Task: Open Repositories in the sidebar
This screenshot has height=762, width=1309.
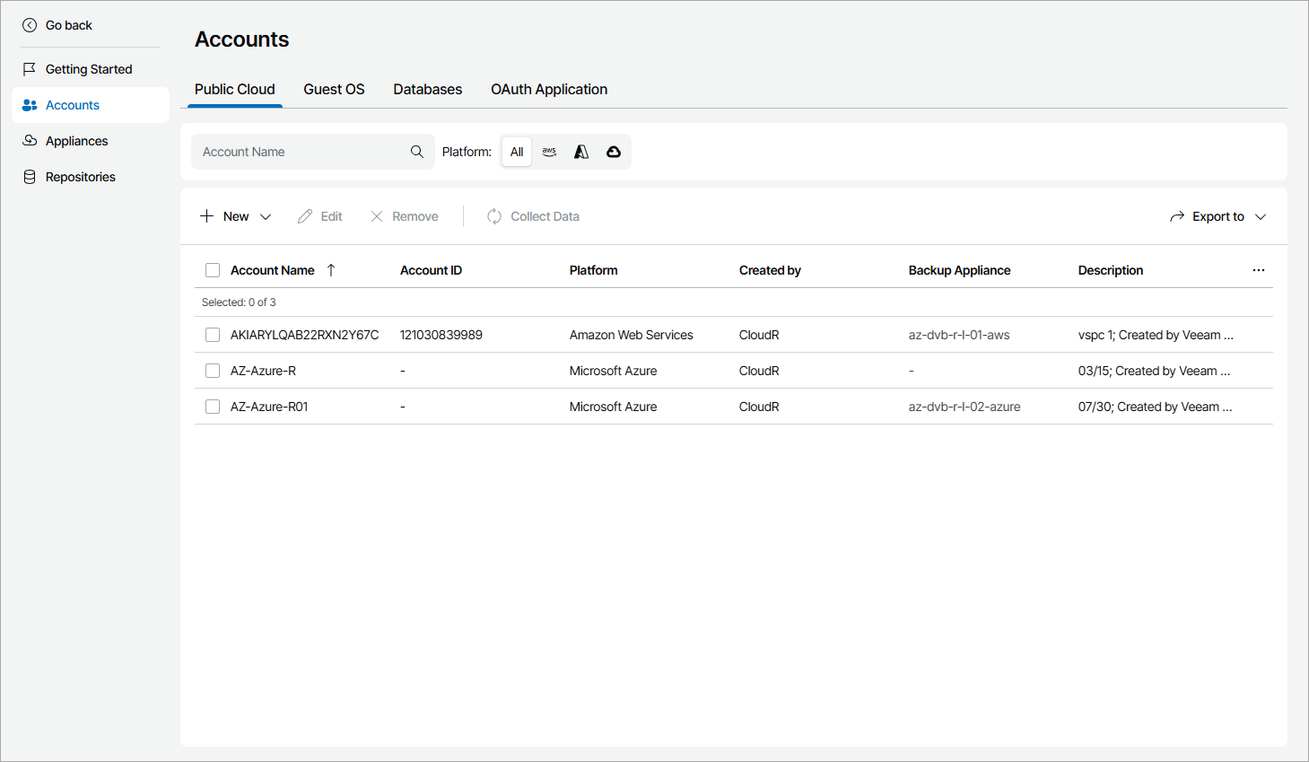Action: [80, 177]
